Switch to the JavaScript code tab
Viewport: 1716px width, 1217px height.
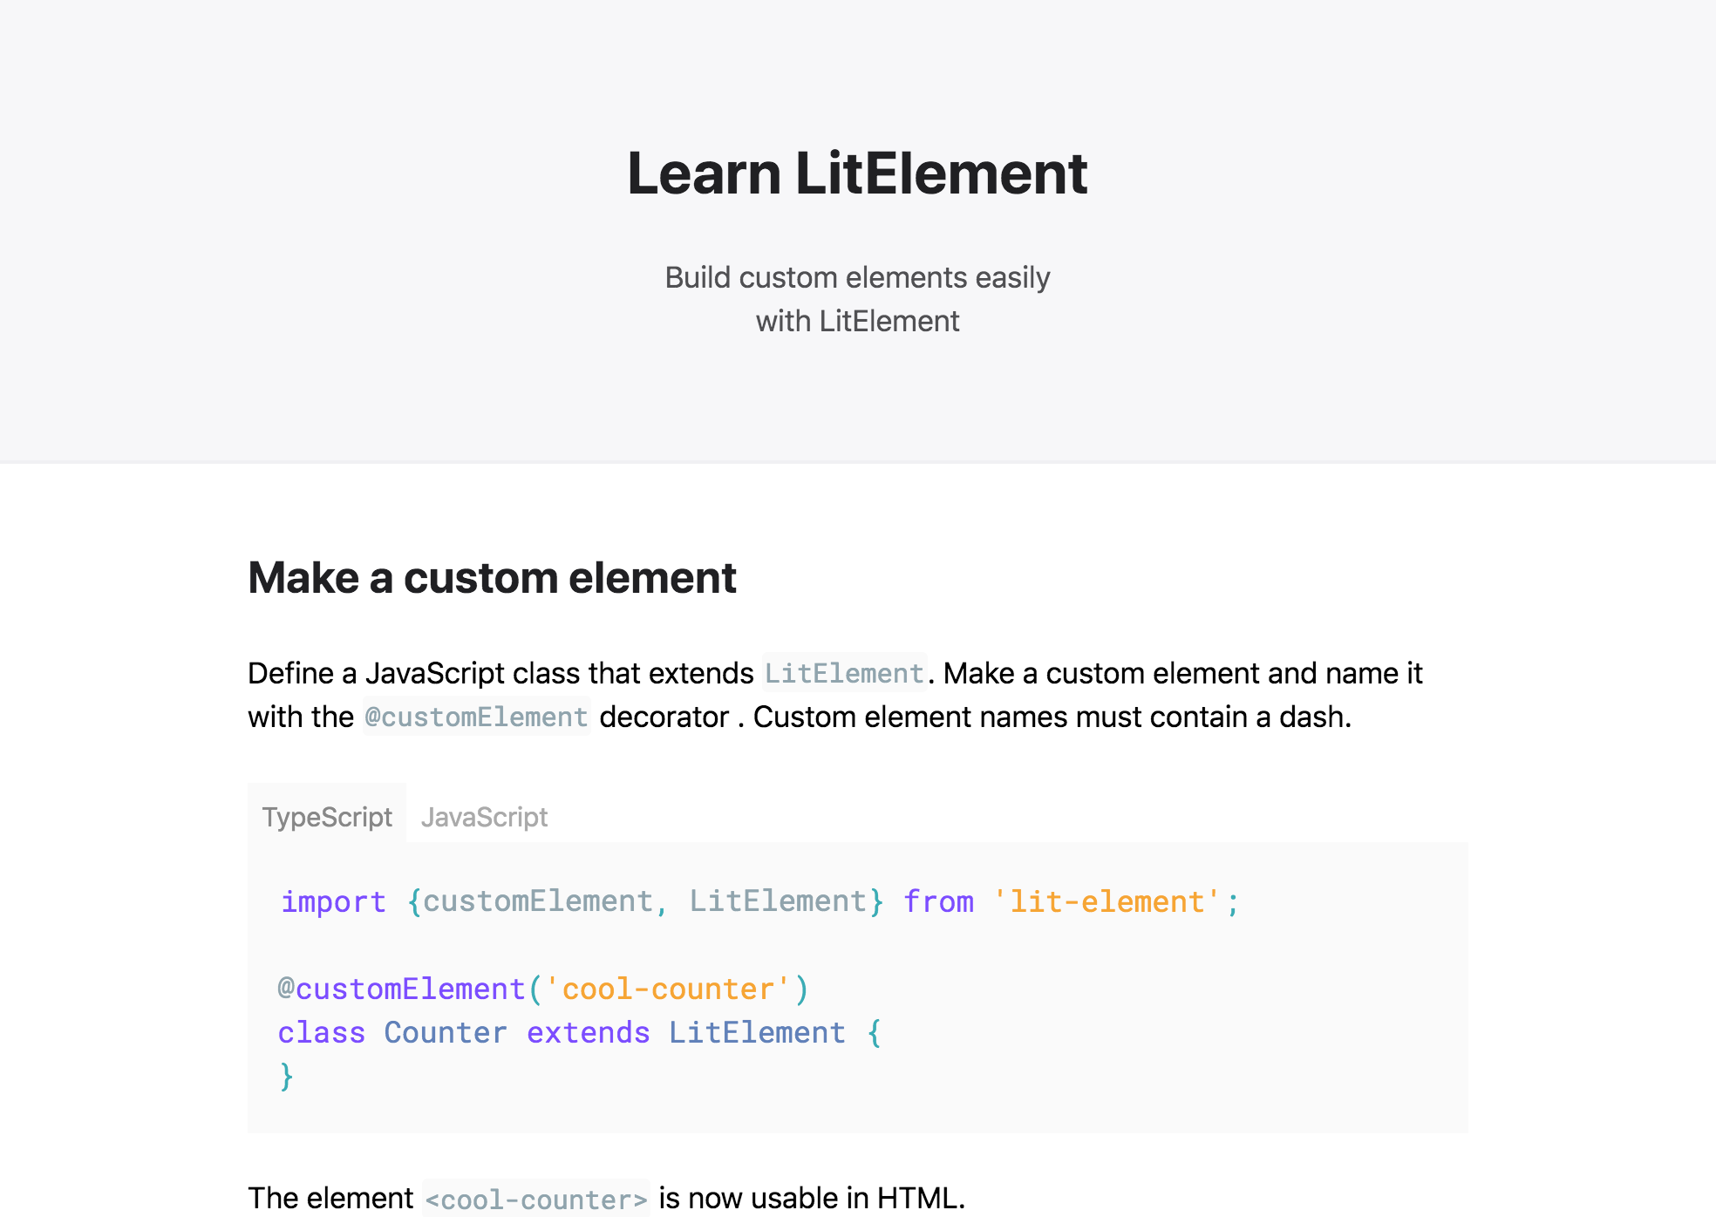484,817
